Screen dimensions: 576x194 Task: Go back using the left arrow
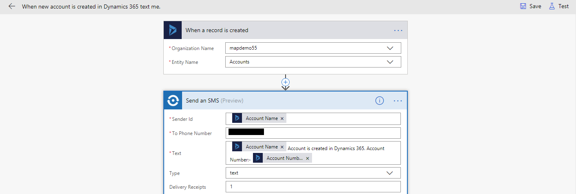tap(12, 7)
